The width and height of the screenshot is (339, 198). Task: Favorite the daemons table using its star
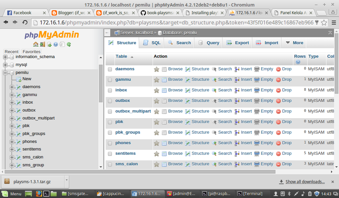[157, 69]
